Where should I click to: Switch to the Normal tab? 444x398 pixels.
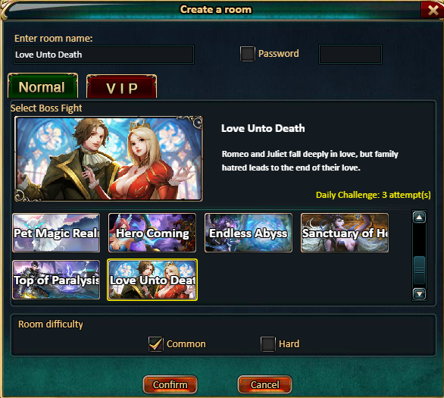tap(42, 86)
